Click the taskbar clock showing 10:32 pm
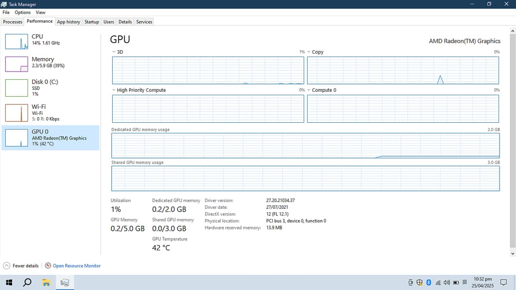Screen dimensions: 516x290 (x=483, y=282)
